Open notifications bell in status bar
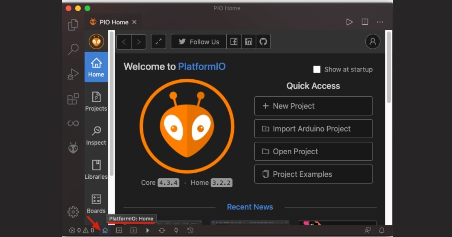The height and width of the screenshot is (237, 452). 382,230
